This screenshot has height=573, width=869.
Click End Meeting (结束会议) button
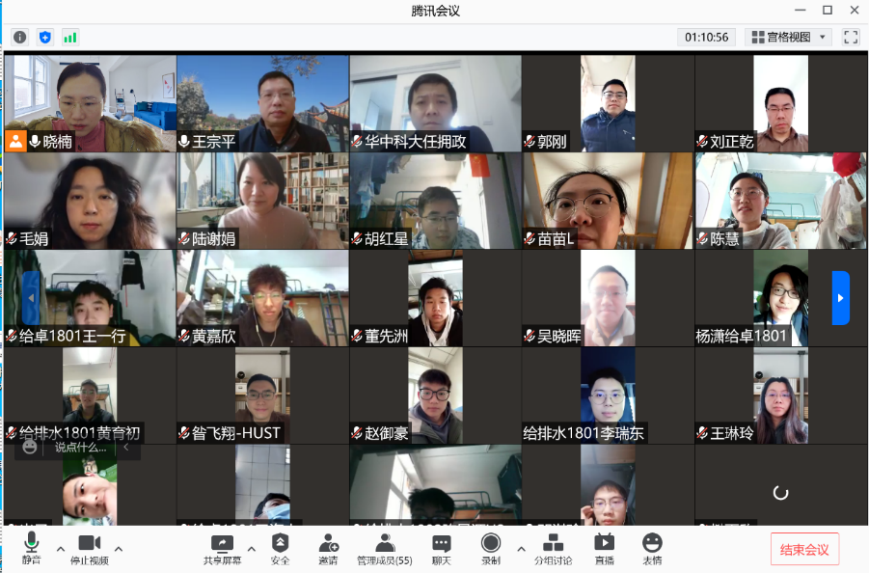[x=804, y=549]
